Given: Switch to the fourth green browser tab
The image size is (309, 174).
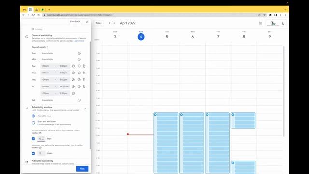Looking at the screenshot, I should [x=42, y=10].
